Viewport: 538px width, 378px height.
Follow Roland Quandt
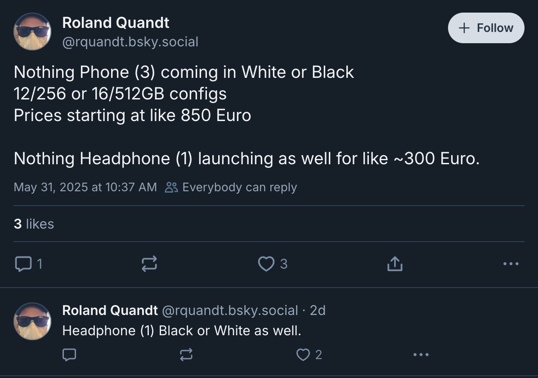(486, 28)
